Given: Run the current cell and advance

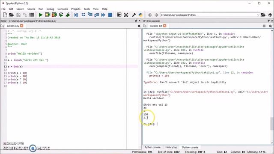Looking at the screenshot, I should pyautogui.click(x=54, y=15).
